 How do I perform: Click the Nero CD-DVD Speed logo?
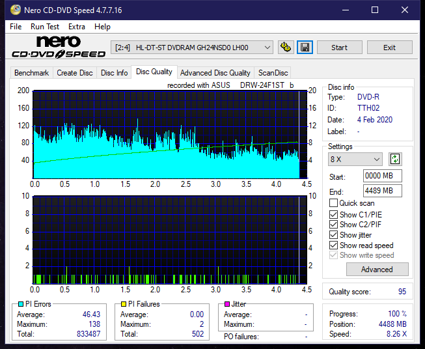click(59, 47)
